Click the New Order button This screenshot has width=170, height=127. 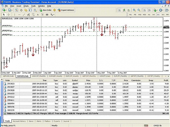point(45,10)
